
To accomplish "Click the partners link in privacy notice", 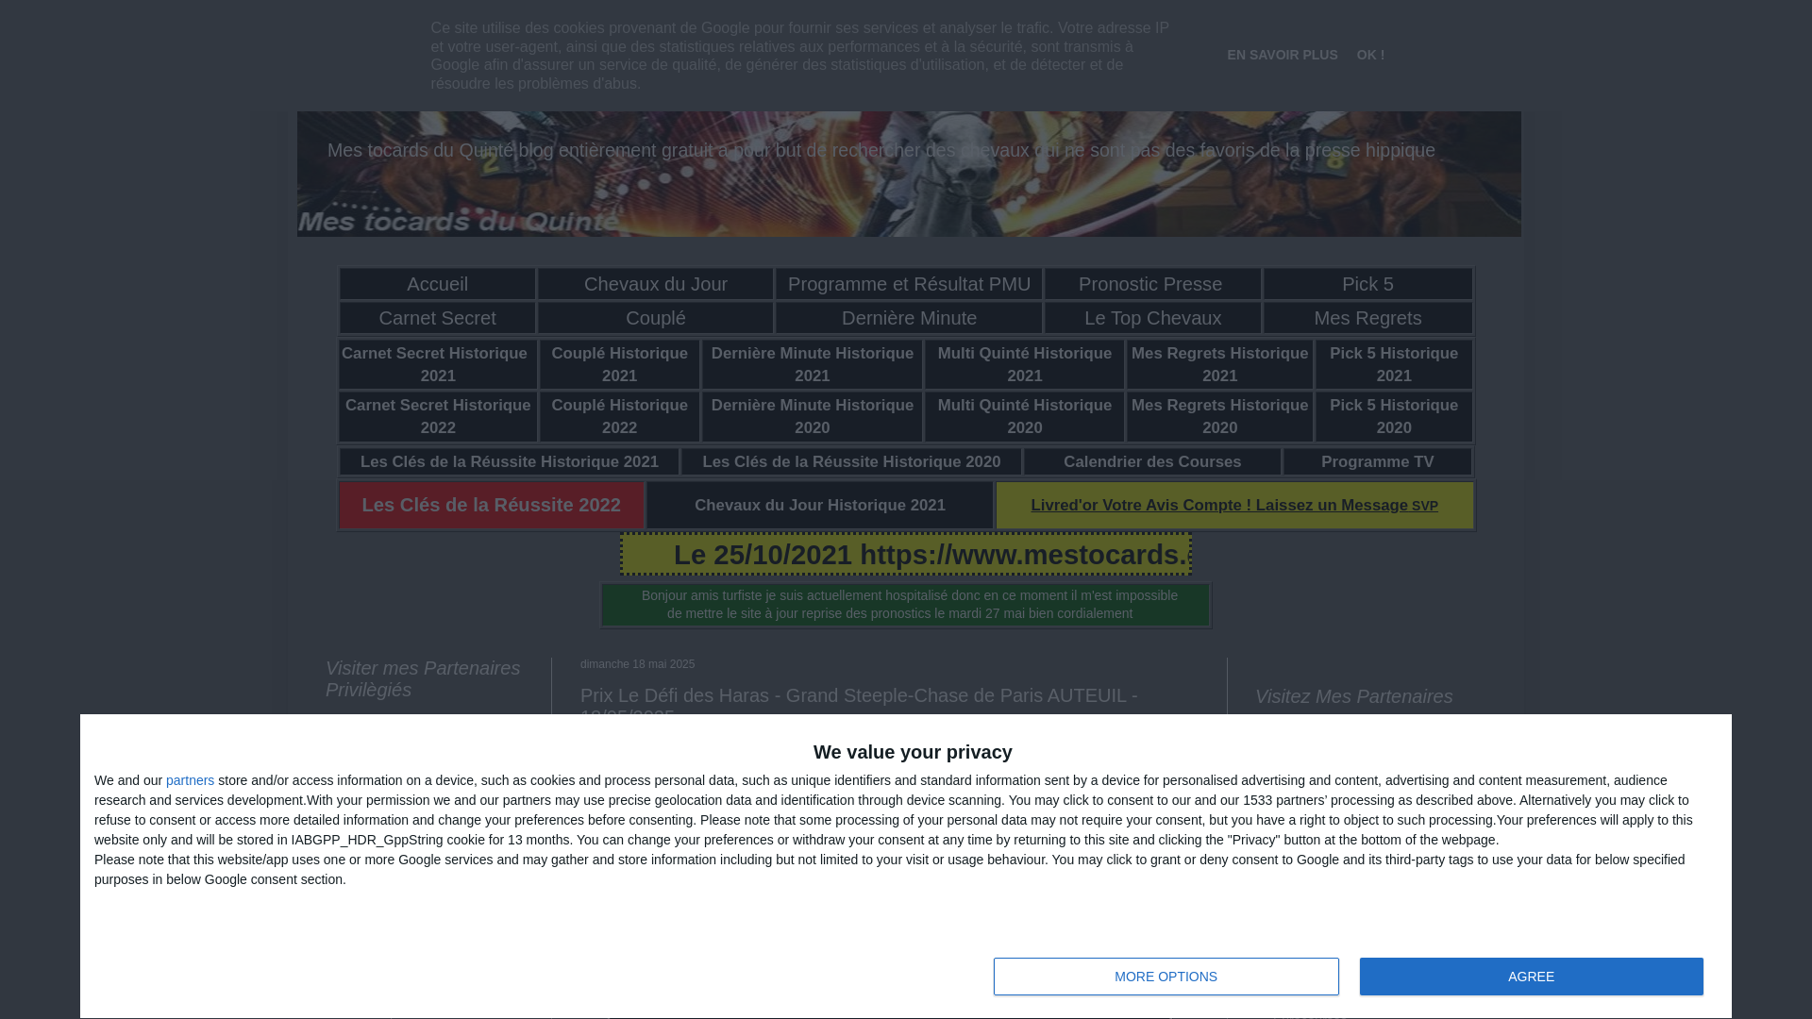I will 190,780.
